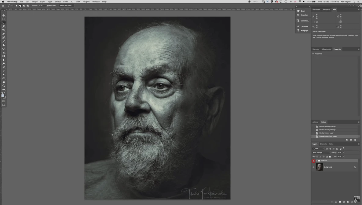Toggle Lock transparent pixels in Layers

tap(317, 157)
